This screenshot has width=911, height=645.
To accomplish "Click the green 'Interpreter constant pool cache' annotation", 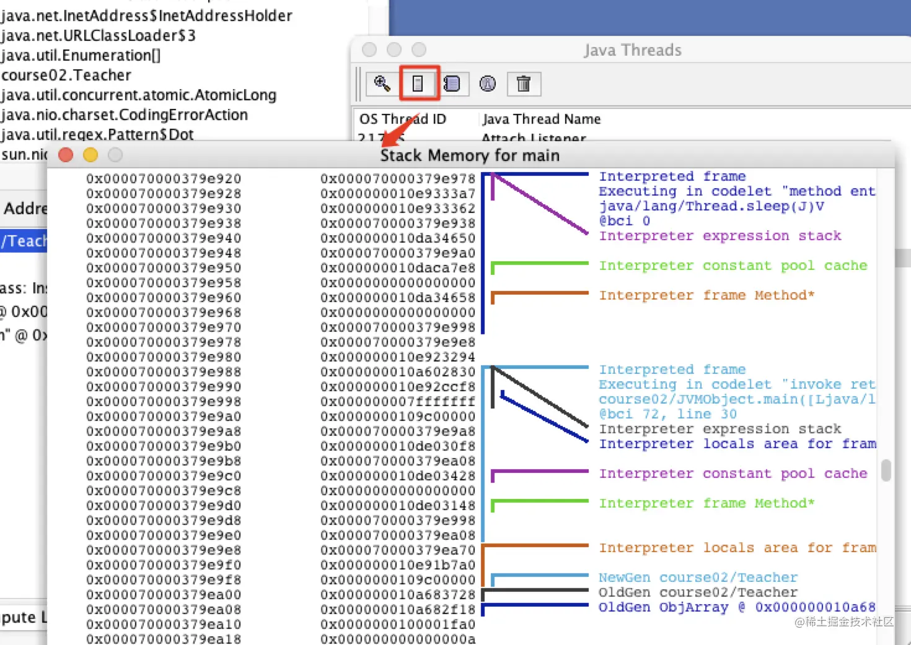I will click(x=733, y=266).
